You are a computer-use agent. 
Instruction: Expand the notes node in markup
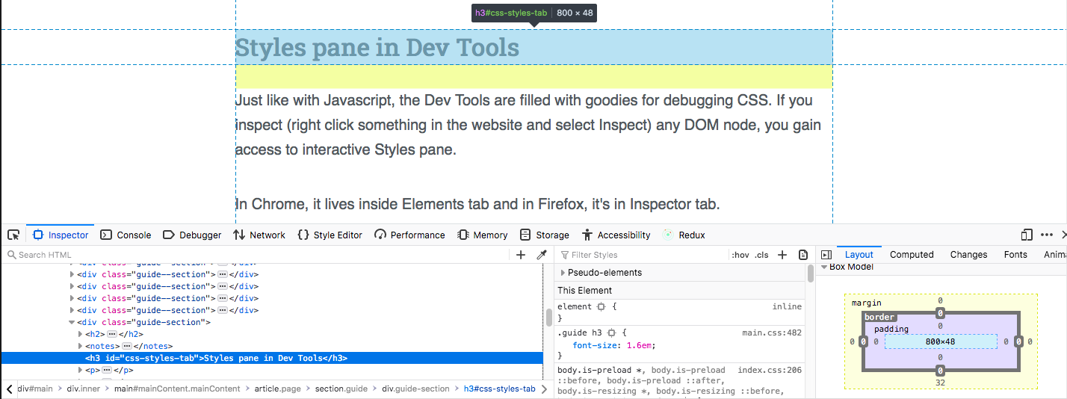tap(81, 346)
